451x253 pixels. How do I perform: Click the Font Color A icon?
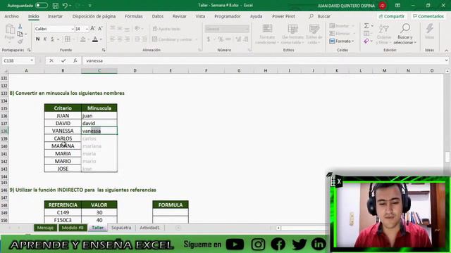pyautogui.click(x=95, y=39)
